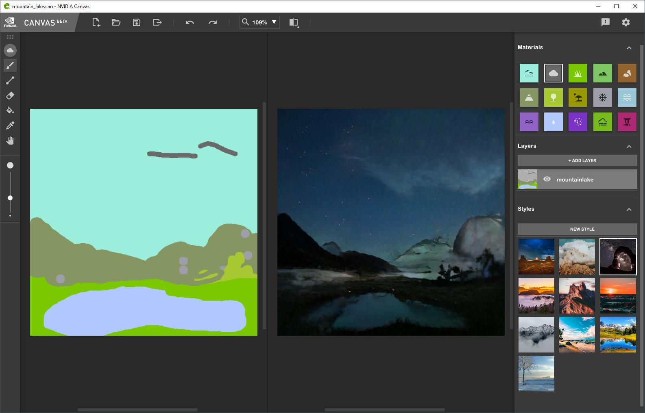The image size is (645, 413).
Task: Apply the bare winter tree style
Action: click(536, 374)
